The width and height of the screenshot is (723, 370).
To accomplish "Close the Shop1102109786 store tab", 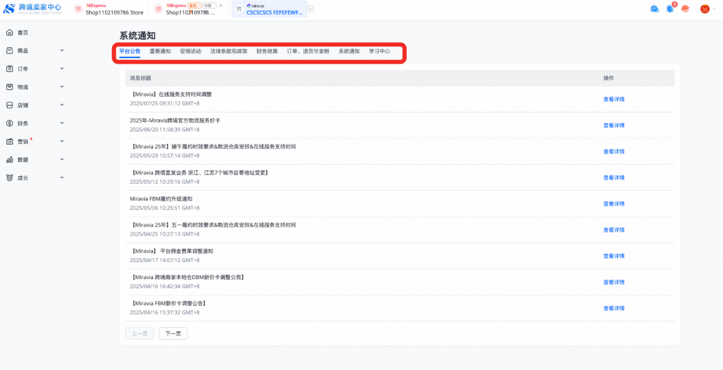I will [220, 5].
